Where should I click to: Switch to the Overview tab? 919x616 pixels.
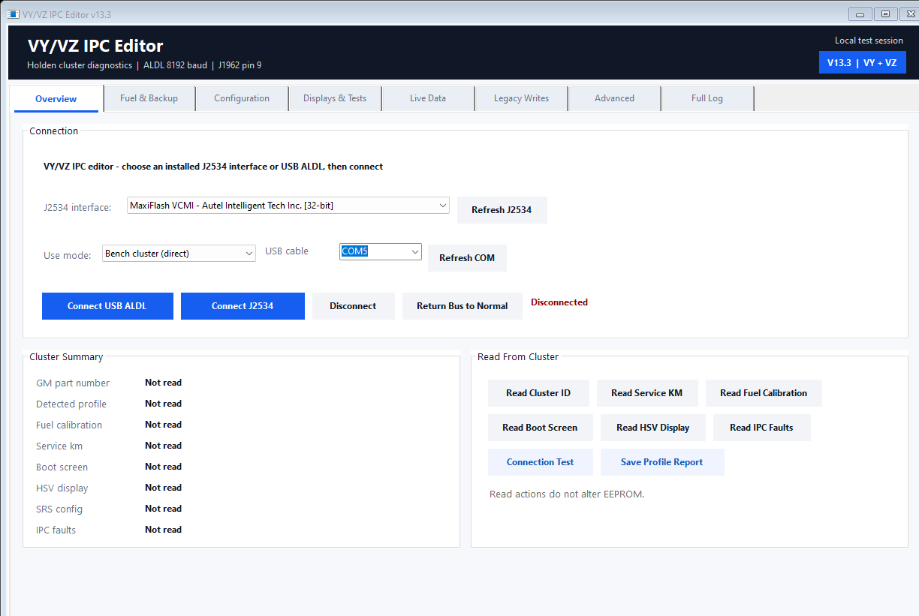coord(56,98)
